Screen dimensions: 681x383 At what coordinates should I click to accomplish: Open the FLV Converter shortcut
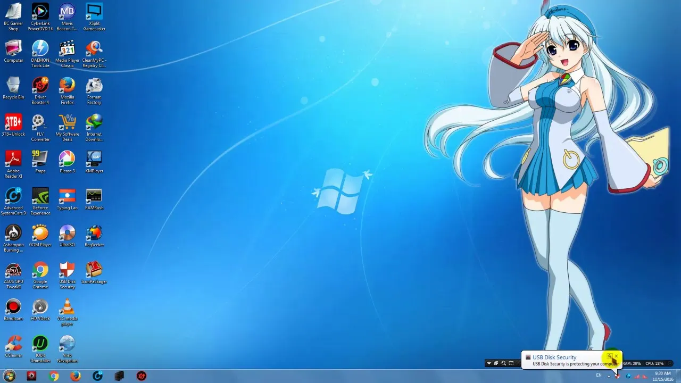(40, 127)
